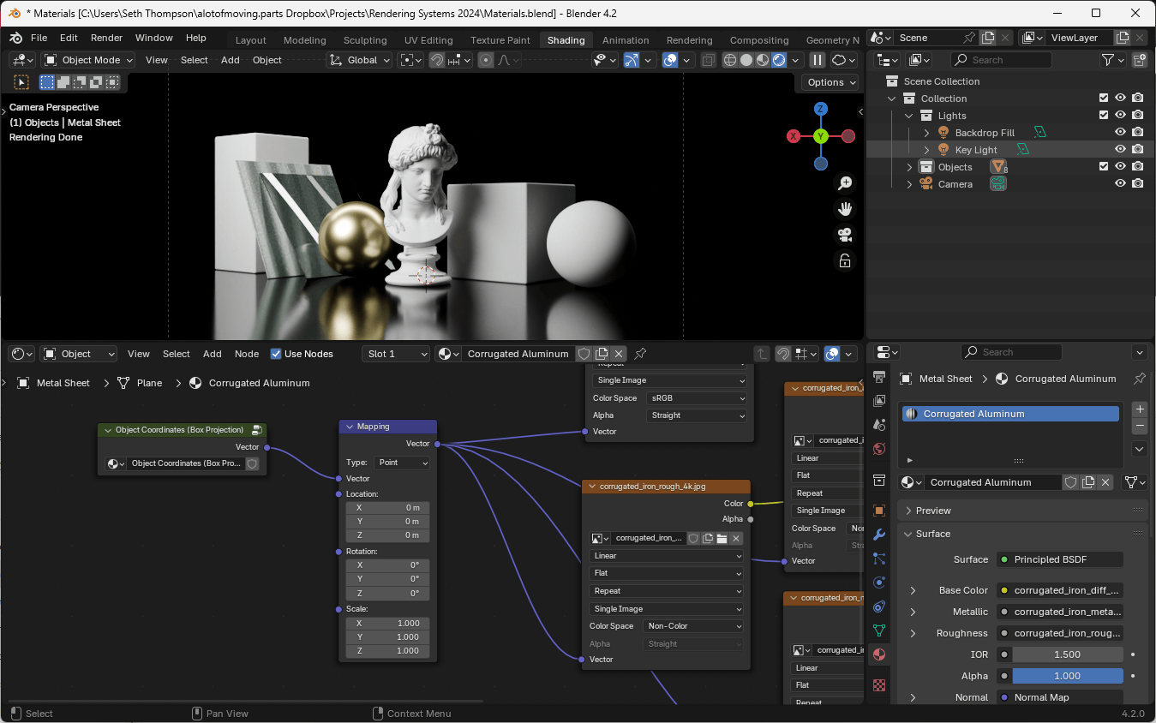Switch to solid viewport shading
1156x723 pixels.
[746, 60]
